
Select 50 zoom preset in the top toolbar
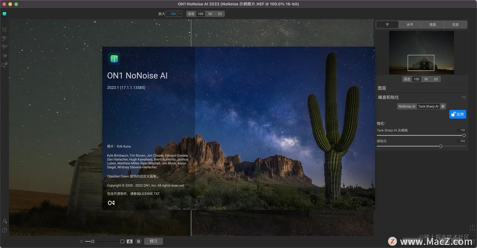click(x=210, y=14)
